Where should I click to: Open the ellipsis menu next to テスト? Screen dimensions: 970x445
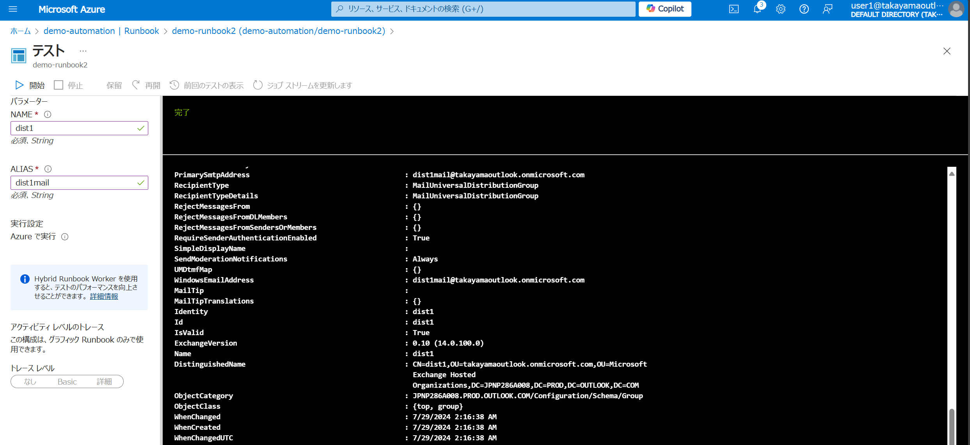82,50
